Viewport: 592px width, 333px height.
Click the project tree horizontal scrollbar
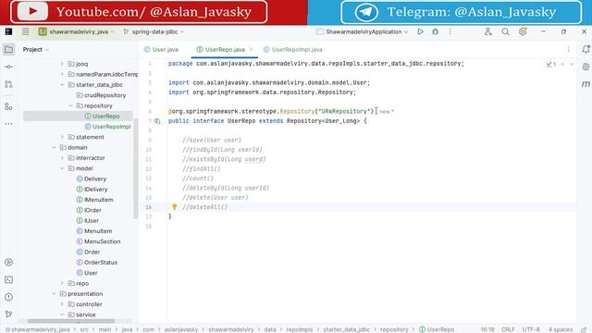[x=71, y=322]
